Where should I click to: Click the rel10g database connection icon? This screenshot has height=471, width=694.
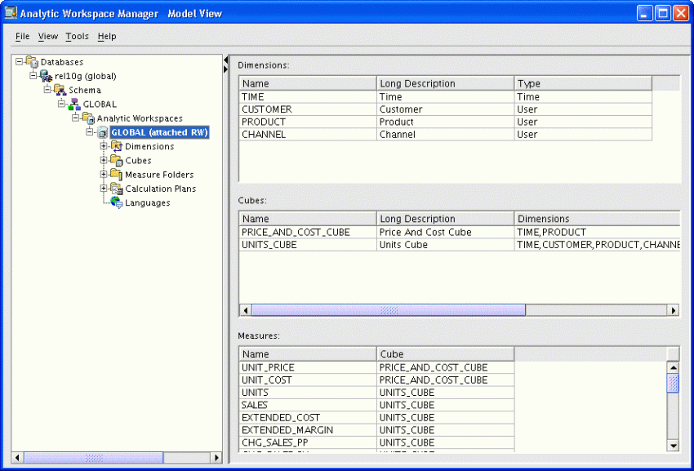click(46, 76)
